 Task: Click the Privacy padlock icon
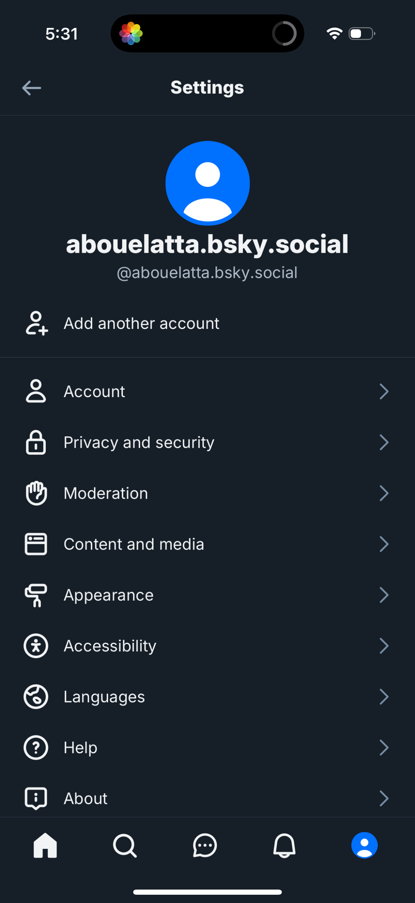[35, 442]
